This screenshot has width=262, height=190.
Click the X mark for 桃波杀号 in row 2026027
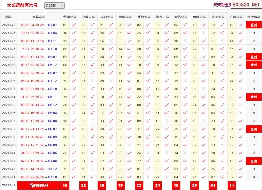223,41
